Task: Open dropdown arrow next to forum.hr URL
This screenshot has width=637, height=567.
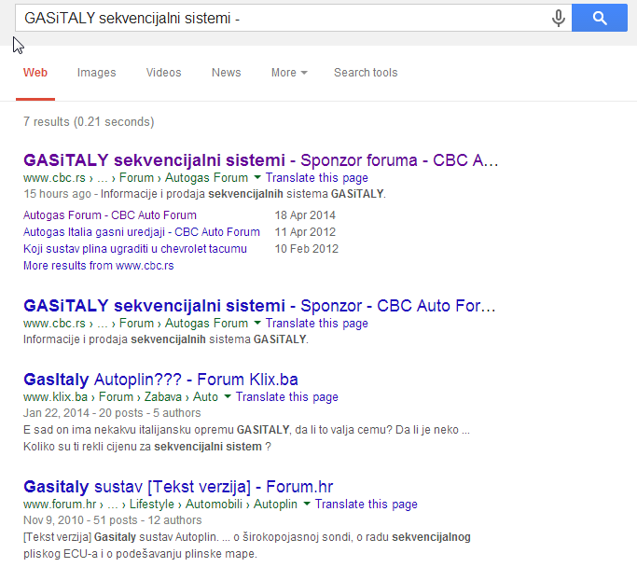Action: click(x=307, y=504)
